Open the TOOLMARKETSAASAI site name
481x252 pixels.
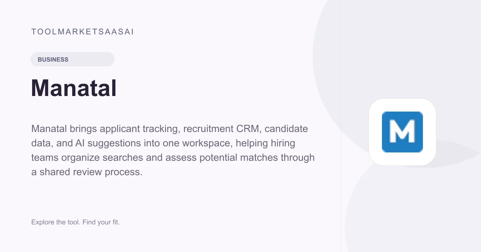tap(83, 32)
